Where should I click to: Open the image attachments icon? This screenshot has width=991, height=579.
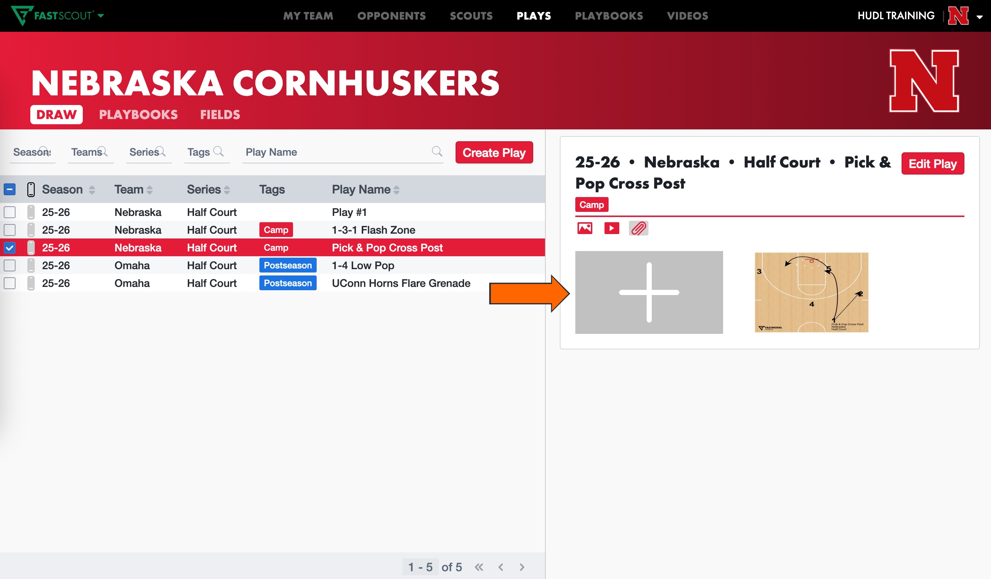click(585, 228)
